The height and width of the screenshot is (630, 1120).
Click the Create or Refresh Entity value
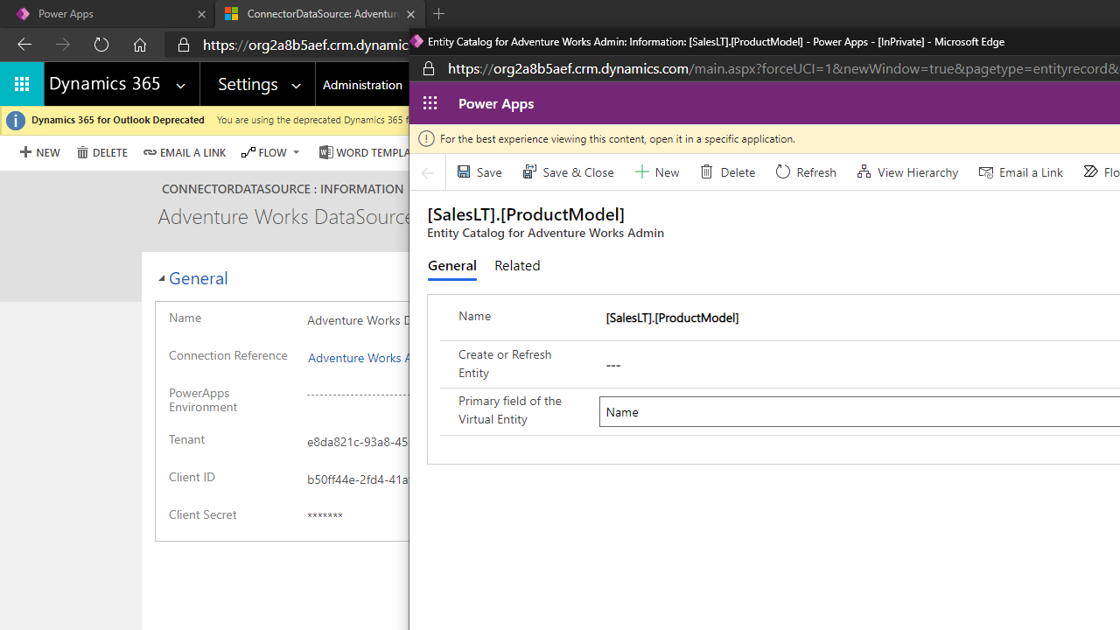pyautogui.click(x=613, y=365)
